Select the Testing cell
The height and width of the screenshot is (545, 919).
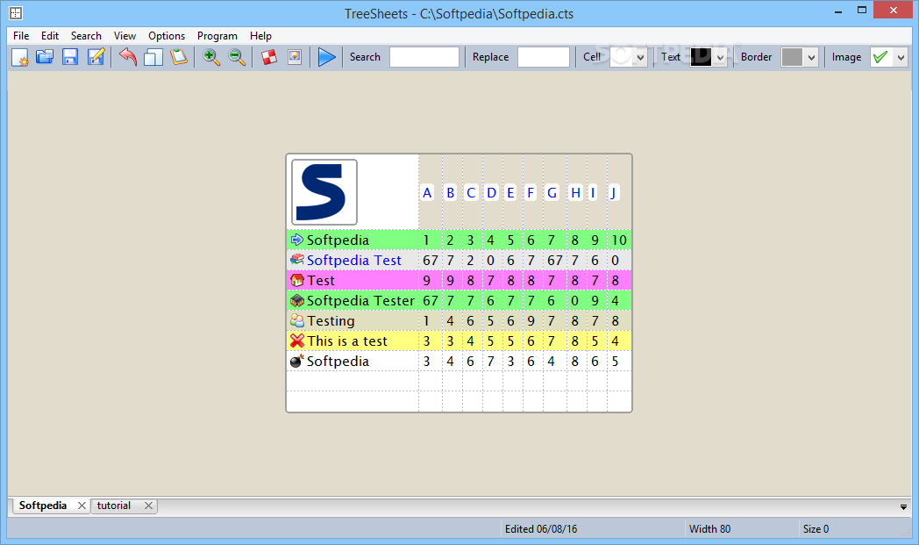(331, 321)
